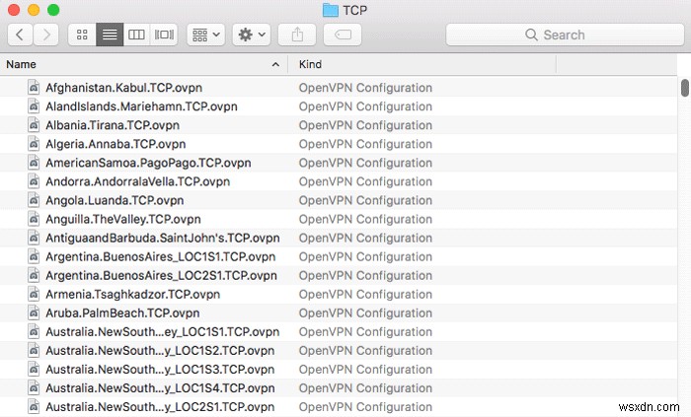Click file icon of Anguilla.TheValley.TCP.ovpn
This screenshot has height=417, width=691.
(34, 219)
